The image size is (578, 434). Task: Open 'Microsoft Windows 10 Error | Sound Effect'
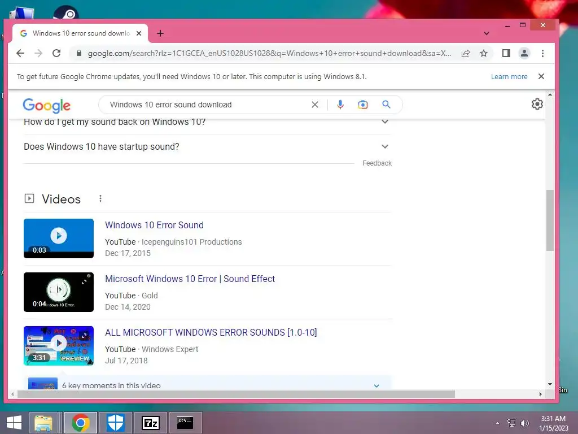(190, 279)
